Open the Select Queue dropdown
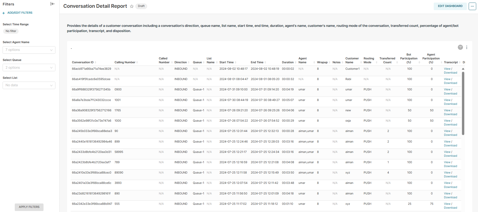The image size is (478, 212). pos(29,68)
